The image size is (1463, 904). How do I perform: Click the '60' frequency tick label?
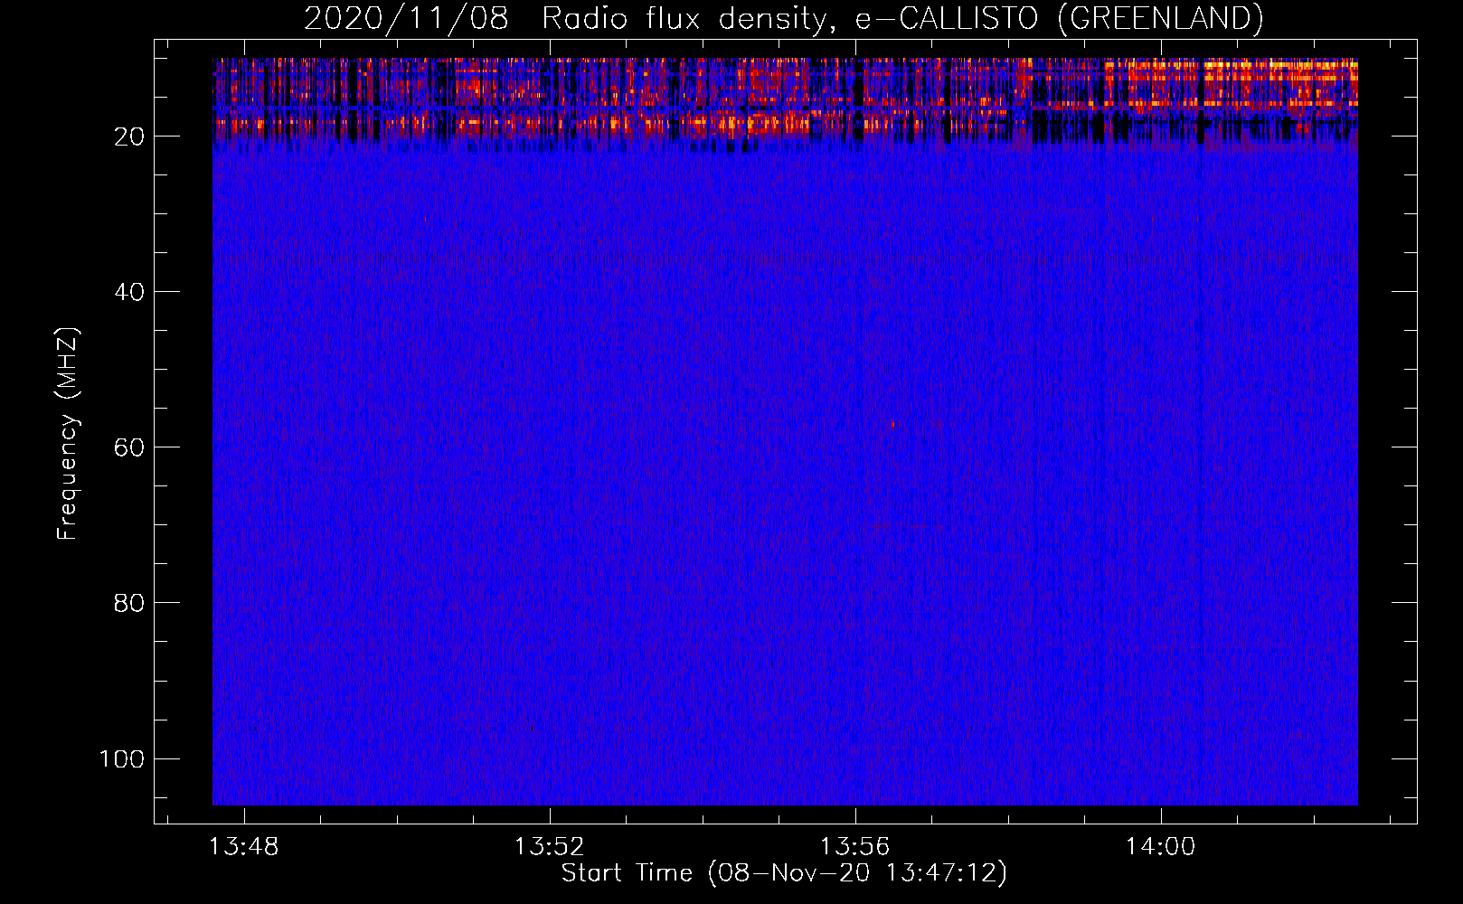[129, 447]
